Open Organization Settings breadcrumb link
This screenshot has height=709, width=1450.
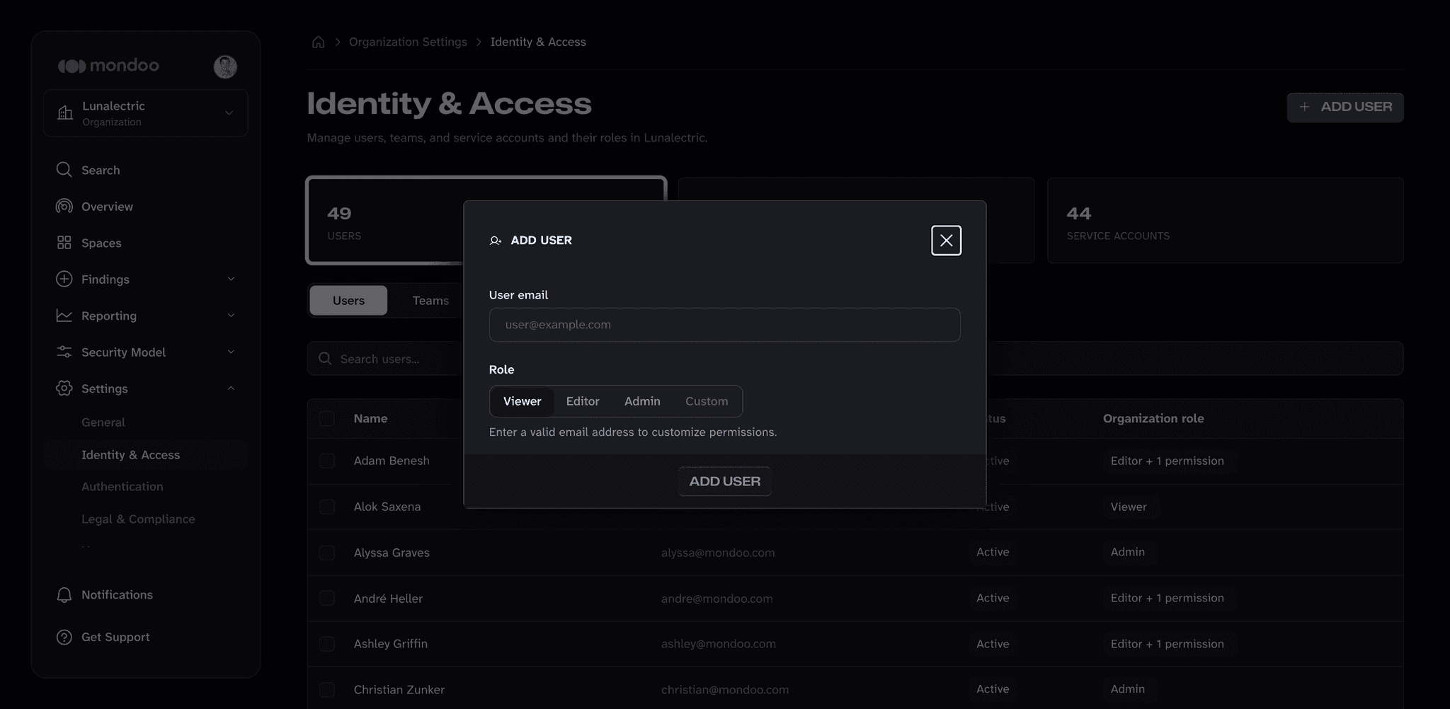(x=408, y=42)
